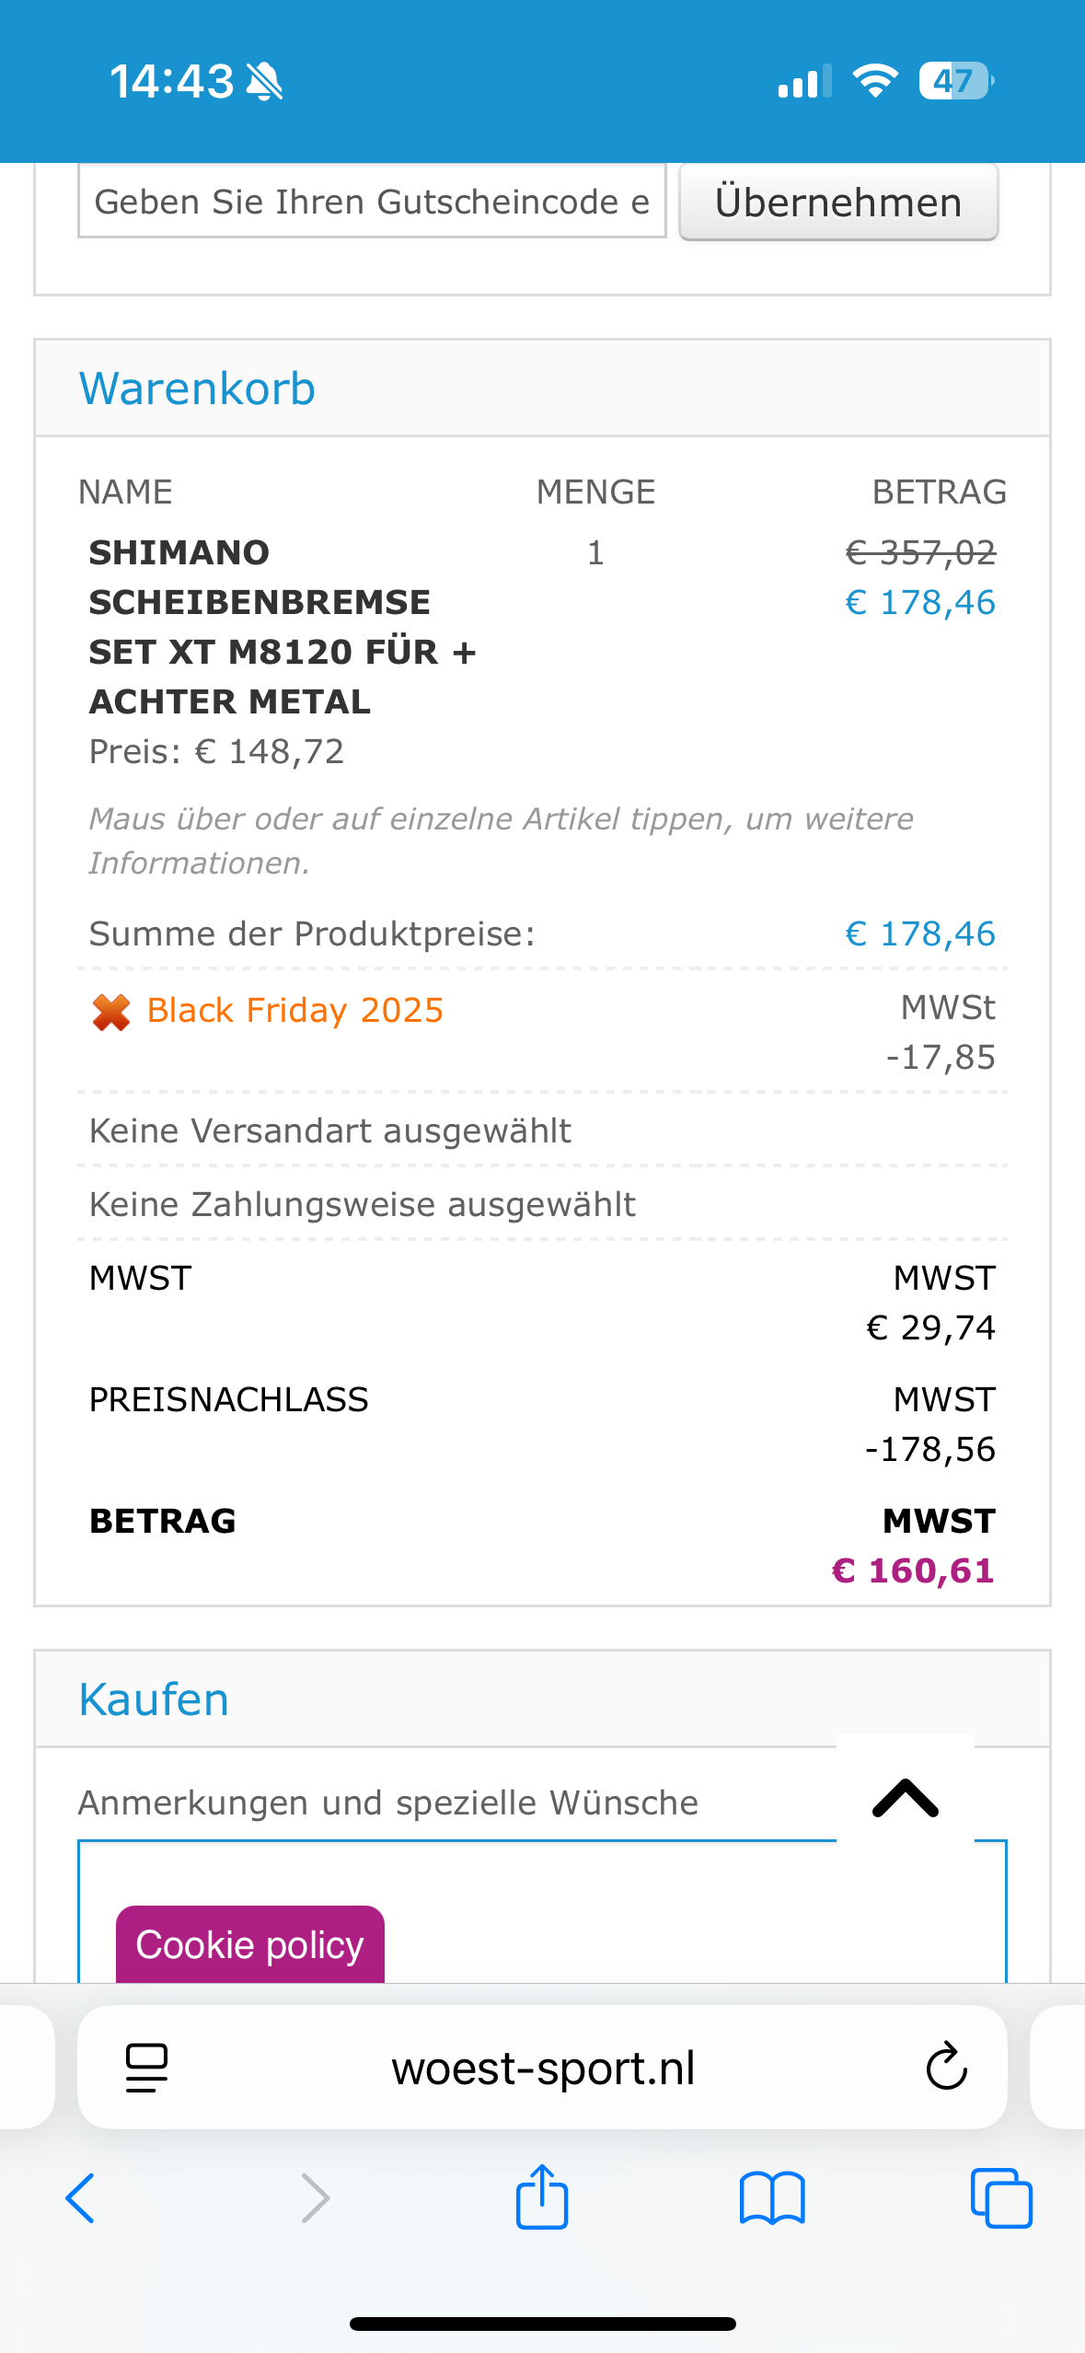Tap the woest-sport.nl address bar
This screenshot has height=2353, width=1085.
click(x=543, y=2068)
